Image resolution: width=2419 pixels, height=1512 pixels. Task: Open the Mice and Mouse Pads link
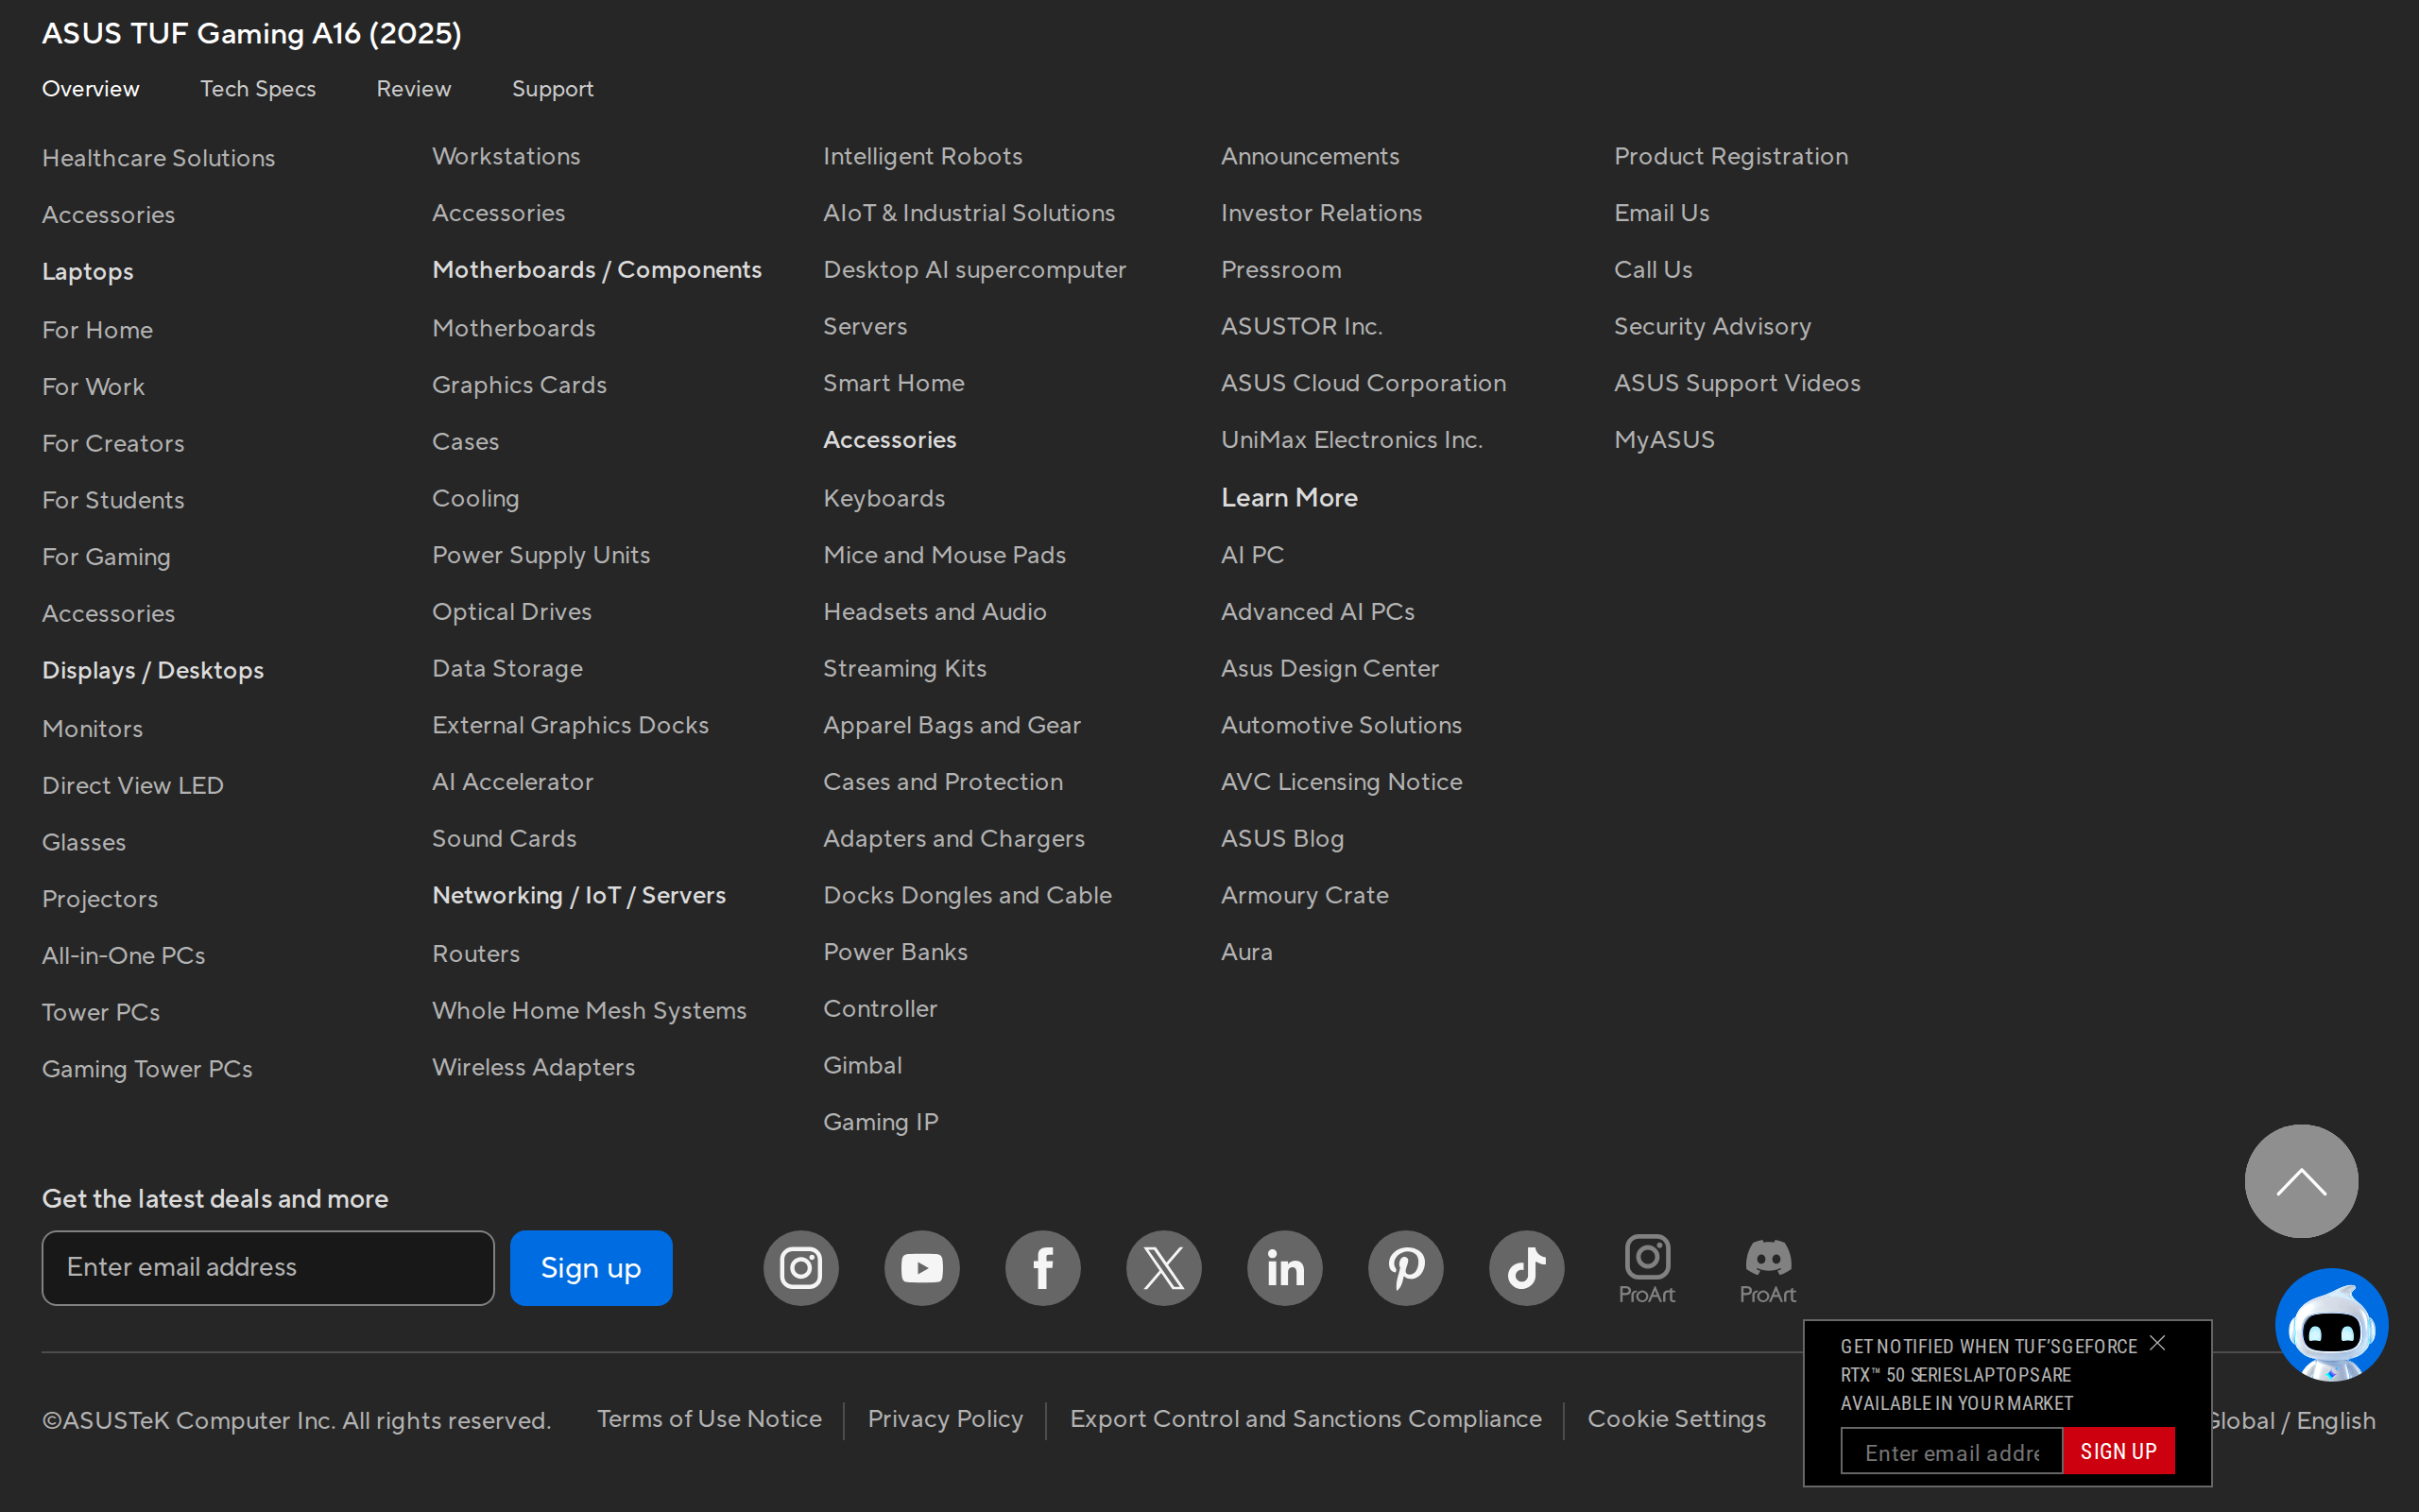[944, 555]
